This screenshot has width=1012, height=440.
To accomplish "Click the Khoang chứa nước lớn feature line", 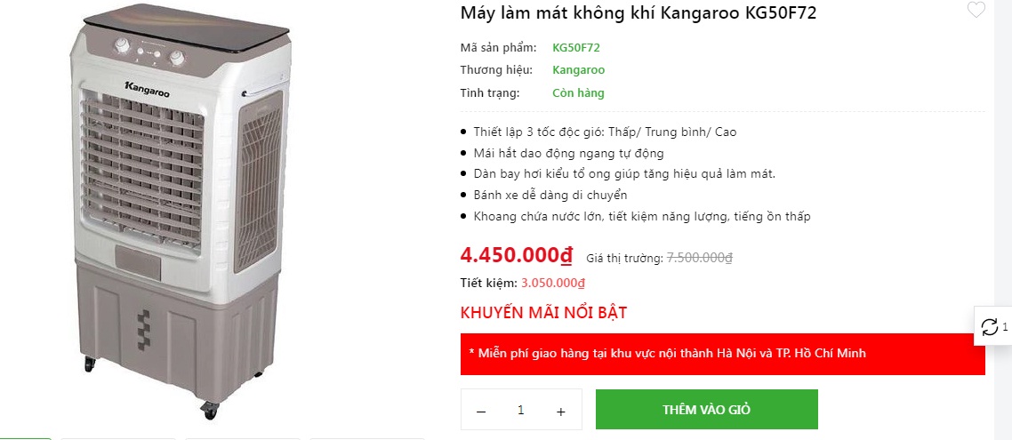I will pyautogui.click(x=641, y=216).
